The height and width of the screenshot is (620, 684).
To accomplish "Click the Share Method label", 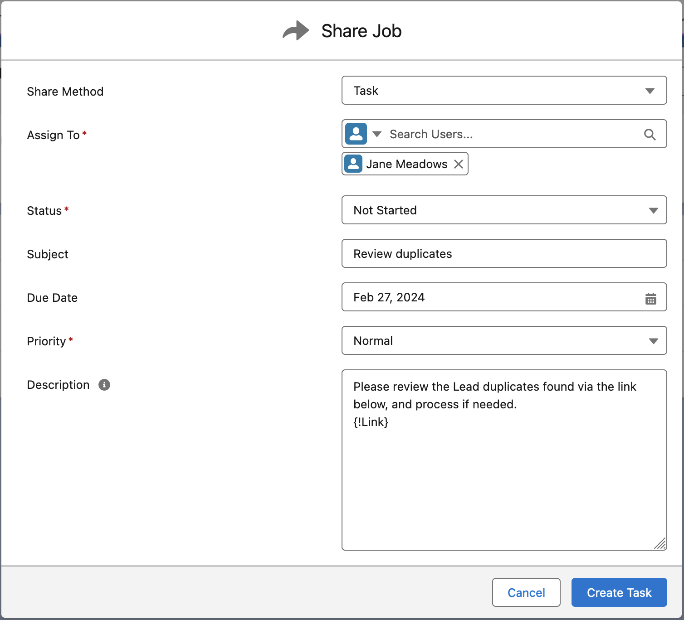I will (x=65, y=92).
